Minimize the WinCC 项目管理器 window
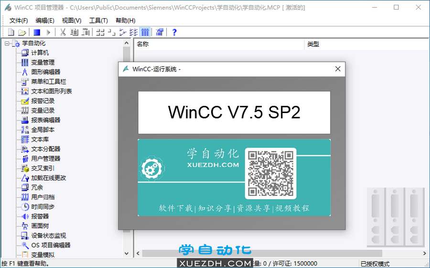The image size is (430, 268). (375, 7)
